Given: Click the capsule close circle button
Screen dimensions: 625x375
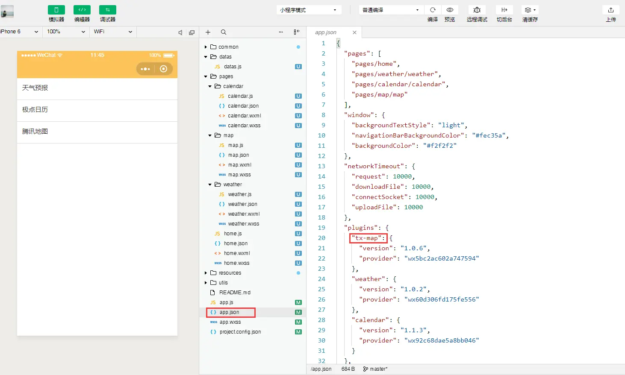Looking at the screenshot, I should click(x=163, y=69).
